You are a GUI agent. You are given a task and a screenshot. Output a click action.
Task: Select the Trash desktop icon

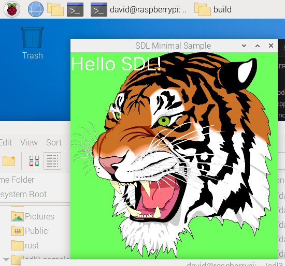point(32,43)
